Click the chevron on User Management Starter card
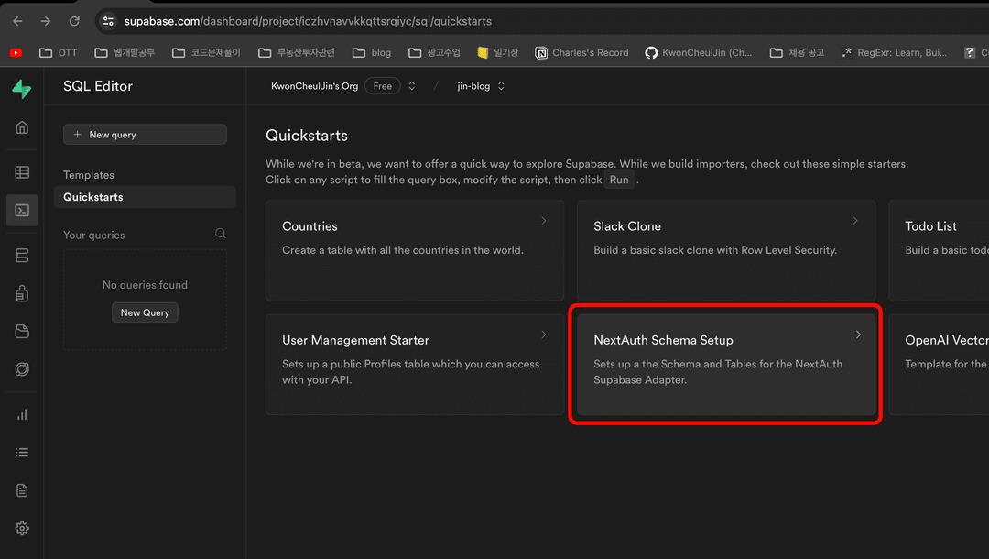The width and height of the screenshot is (989, 559). [544, 334]
